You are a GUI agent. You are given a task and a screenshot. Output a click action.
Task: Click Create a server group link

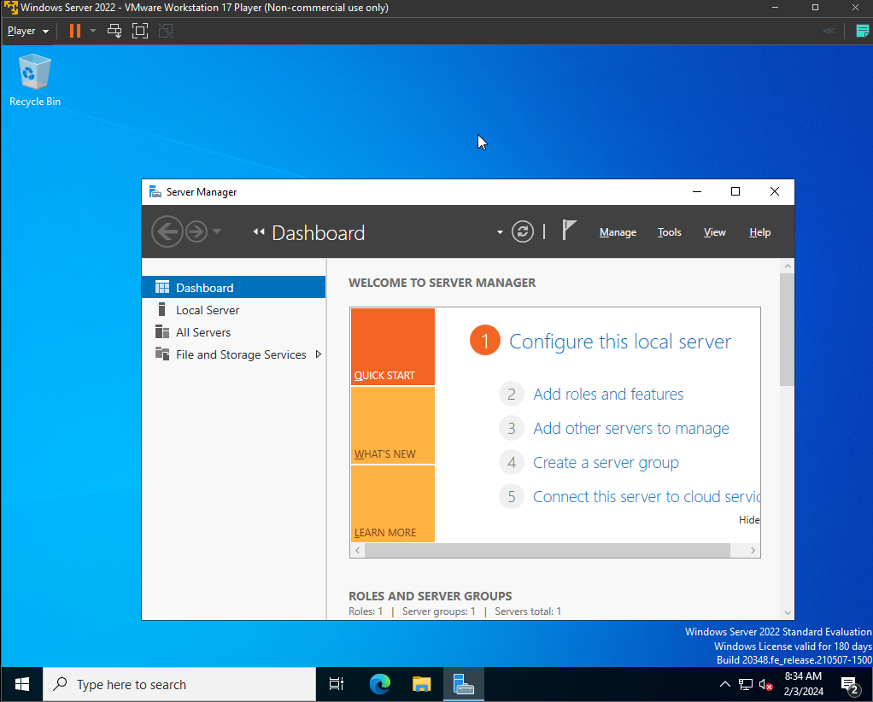606,463
